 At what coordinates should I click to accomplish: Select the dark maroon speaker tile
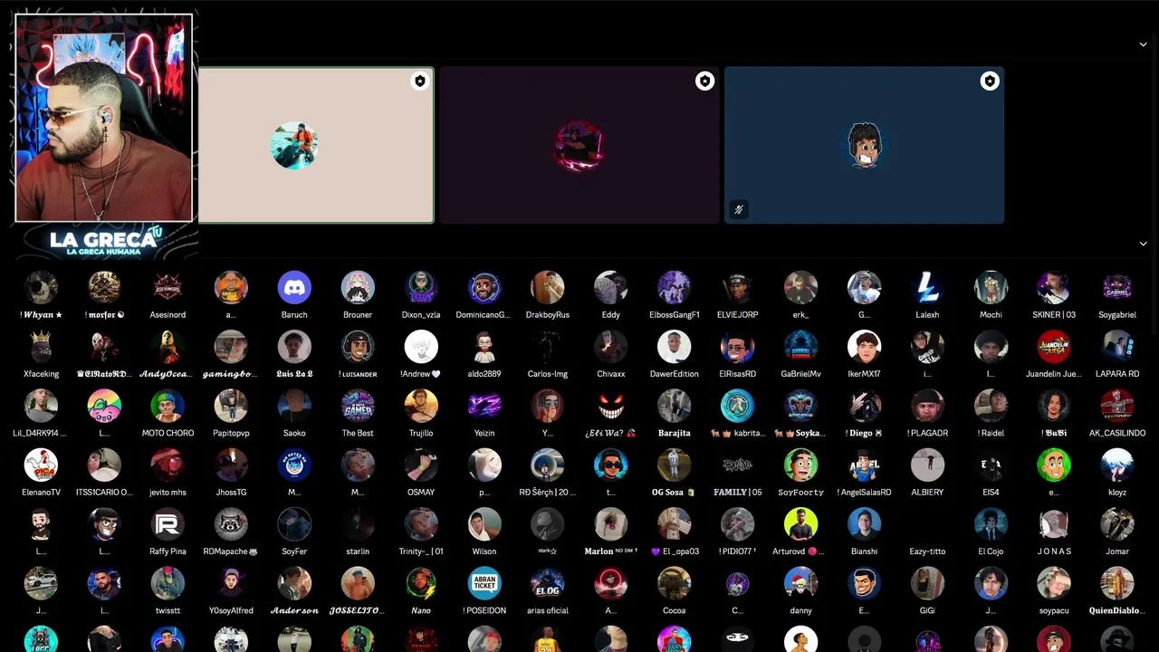(579, 145)
